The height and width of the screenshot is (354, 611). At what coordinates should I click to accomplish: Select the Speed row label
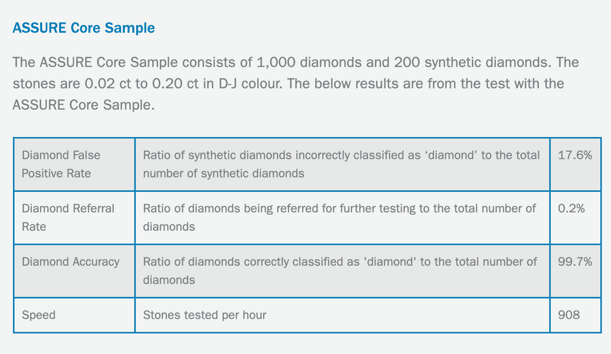coord(39,315)
